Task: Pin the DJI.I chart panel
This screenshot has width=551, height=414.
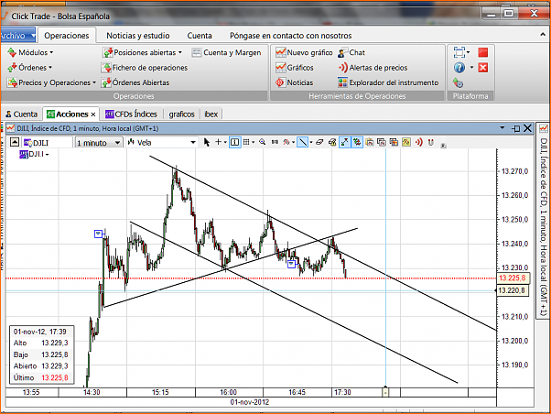Action: click(x=515, y=129)
